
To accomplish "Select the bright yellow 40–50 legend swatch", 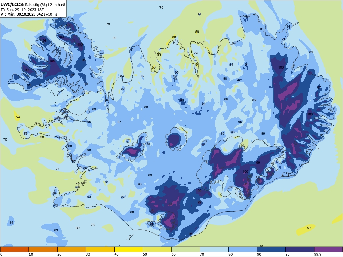I will click(x=129, y=249).
